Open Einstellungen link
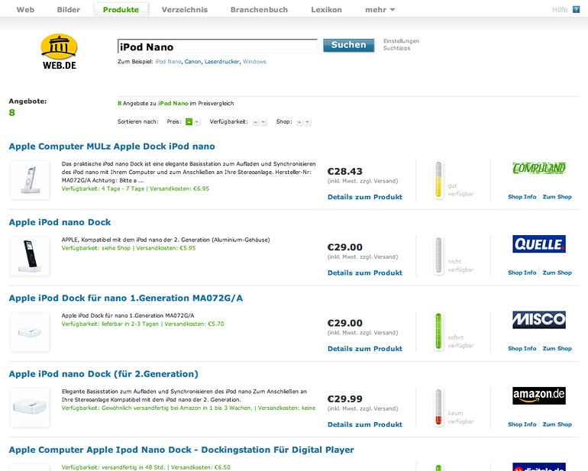 click(x=401, y=41)
